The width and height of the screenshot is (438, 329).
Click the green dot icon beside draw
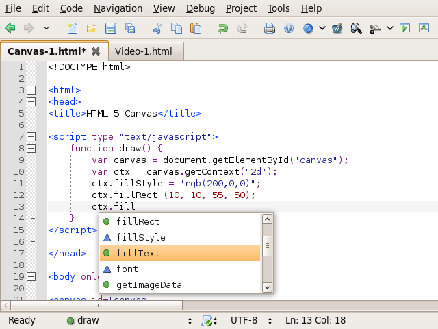tap(70, 321)
